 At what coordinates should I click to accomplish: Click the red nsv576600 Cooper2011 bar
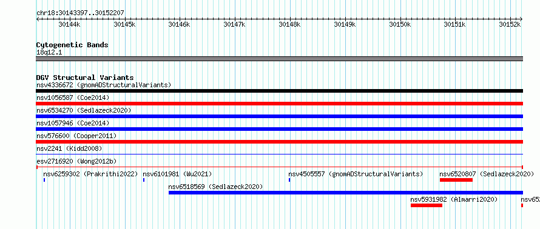(x=279, y=142)
